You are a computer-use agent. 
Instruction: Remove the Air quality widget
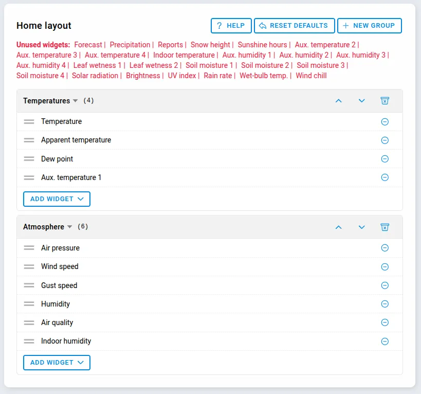coord(385,323)
